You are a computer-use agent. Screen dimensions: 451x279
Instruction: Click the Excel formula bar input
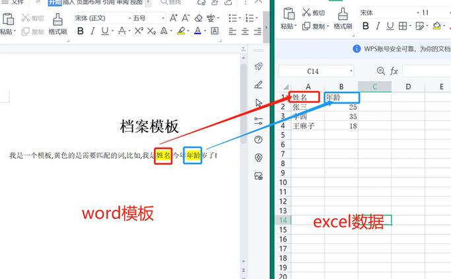click(427, 71)
